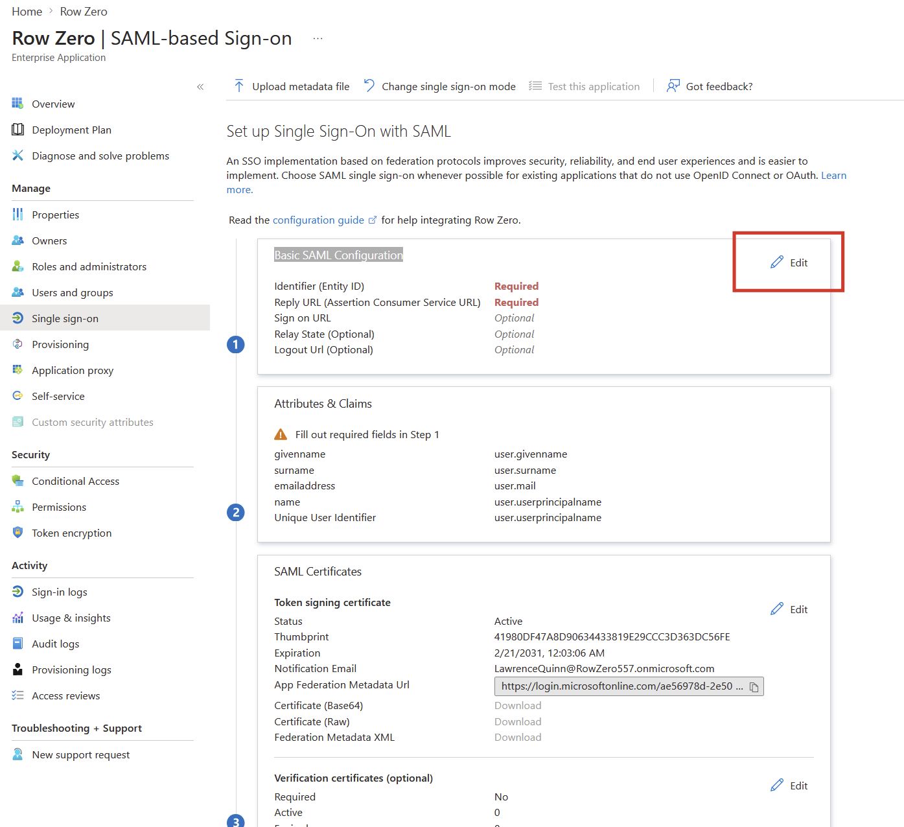Click the Users and groups icon
Image resolution: width=904 pixels, height=827 pixels.
17,292
